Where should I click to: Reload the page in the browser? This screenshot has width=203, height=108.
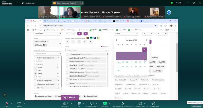click(36, 26)
